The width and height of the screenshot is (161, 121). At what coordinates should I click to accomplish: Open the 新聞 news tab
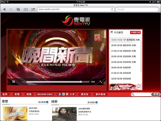tap(17, 94)
